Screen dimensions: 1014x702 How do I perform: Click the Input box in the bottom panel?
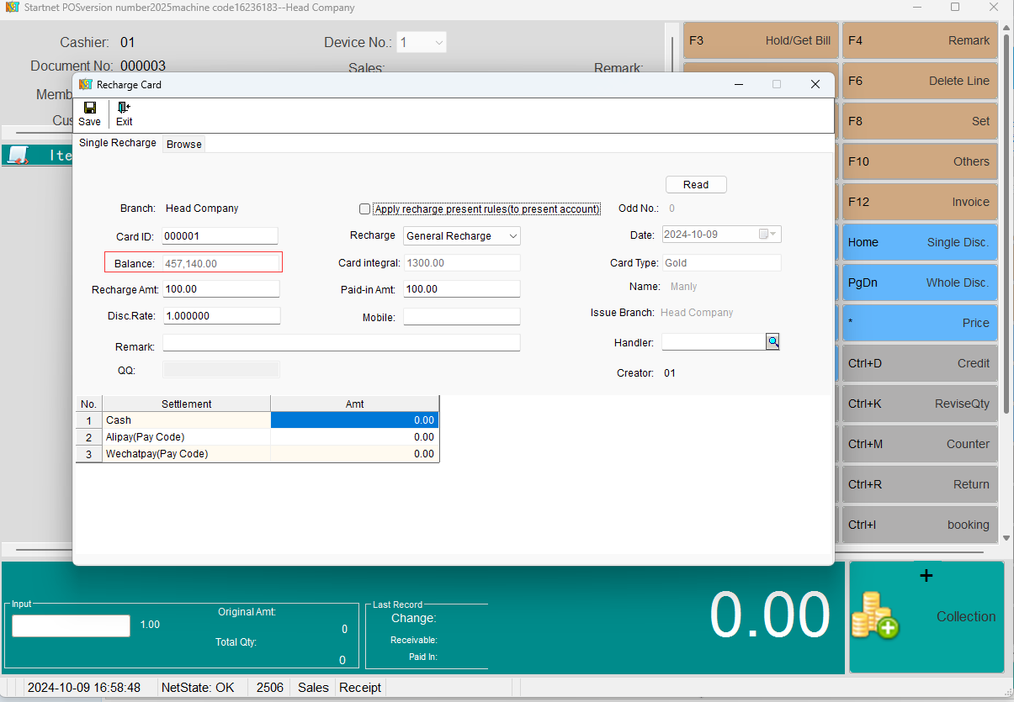[71, 625]
